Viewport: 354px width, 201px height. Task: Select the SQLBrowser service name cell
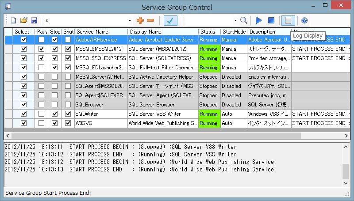tap(101, 105)
